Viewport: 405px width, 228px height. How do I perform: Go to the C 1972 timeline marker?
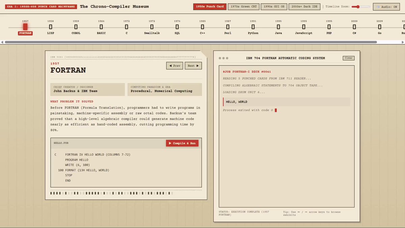(x=127, y=27)
